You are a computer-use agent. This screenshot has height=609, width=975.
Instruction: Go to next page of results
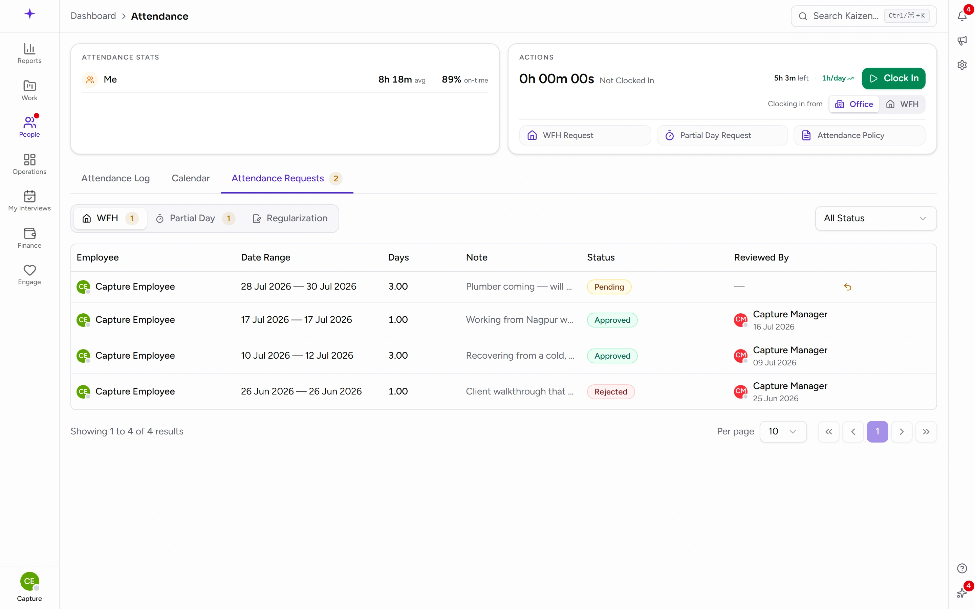pyautogui.click(x=902, y=432)
